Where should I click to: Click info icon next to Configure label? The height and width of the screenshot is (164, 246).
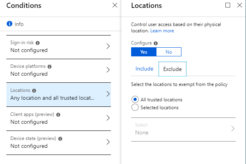pyautogui.click(x=156, y=43)
